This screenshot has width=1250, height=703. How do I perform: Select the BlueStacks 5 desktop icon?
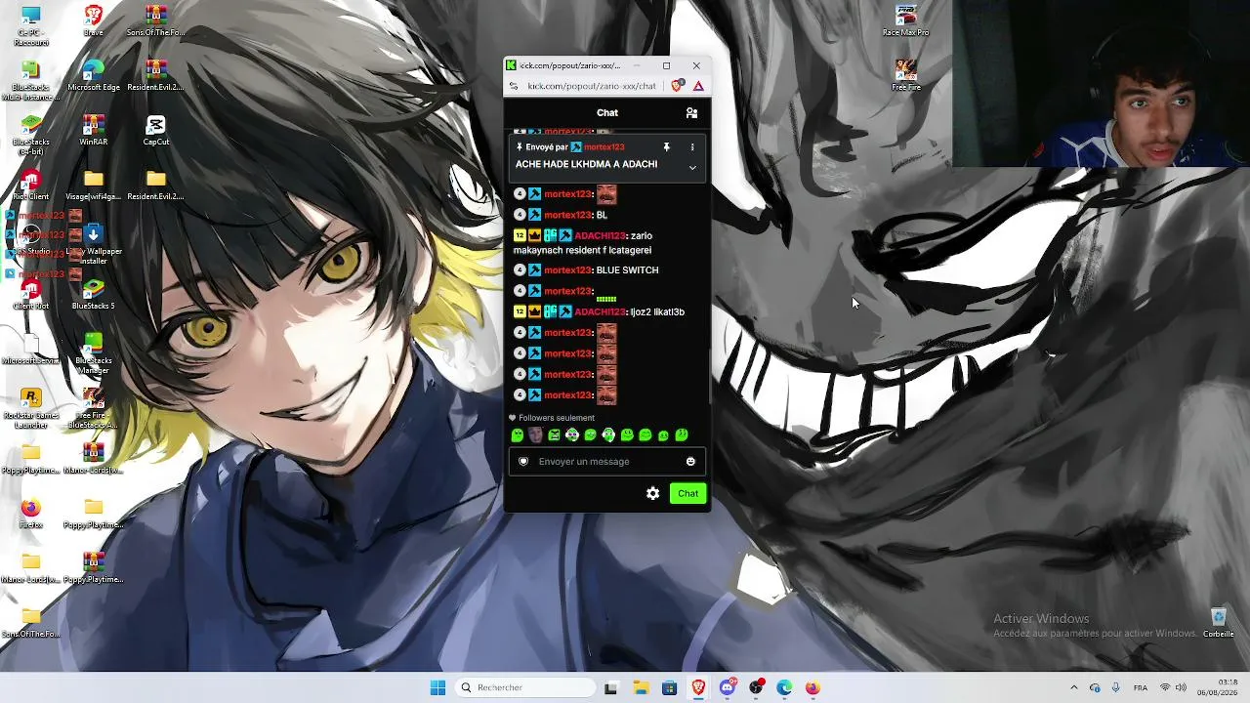pyautogui.click(x=93, y=294)
